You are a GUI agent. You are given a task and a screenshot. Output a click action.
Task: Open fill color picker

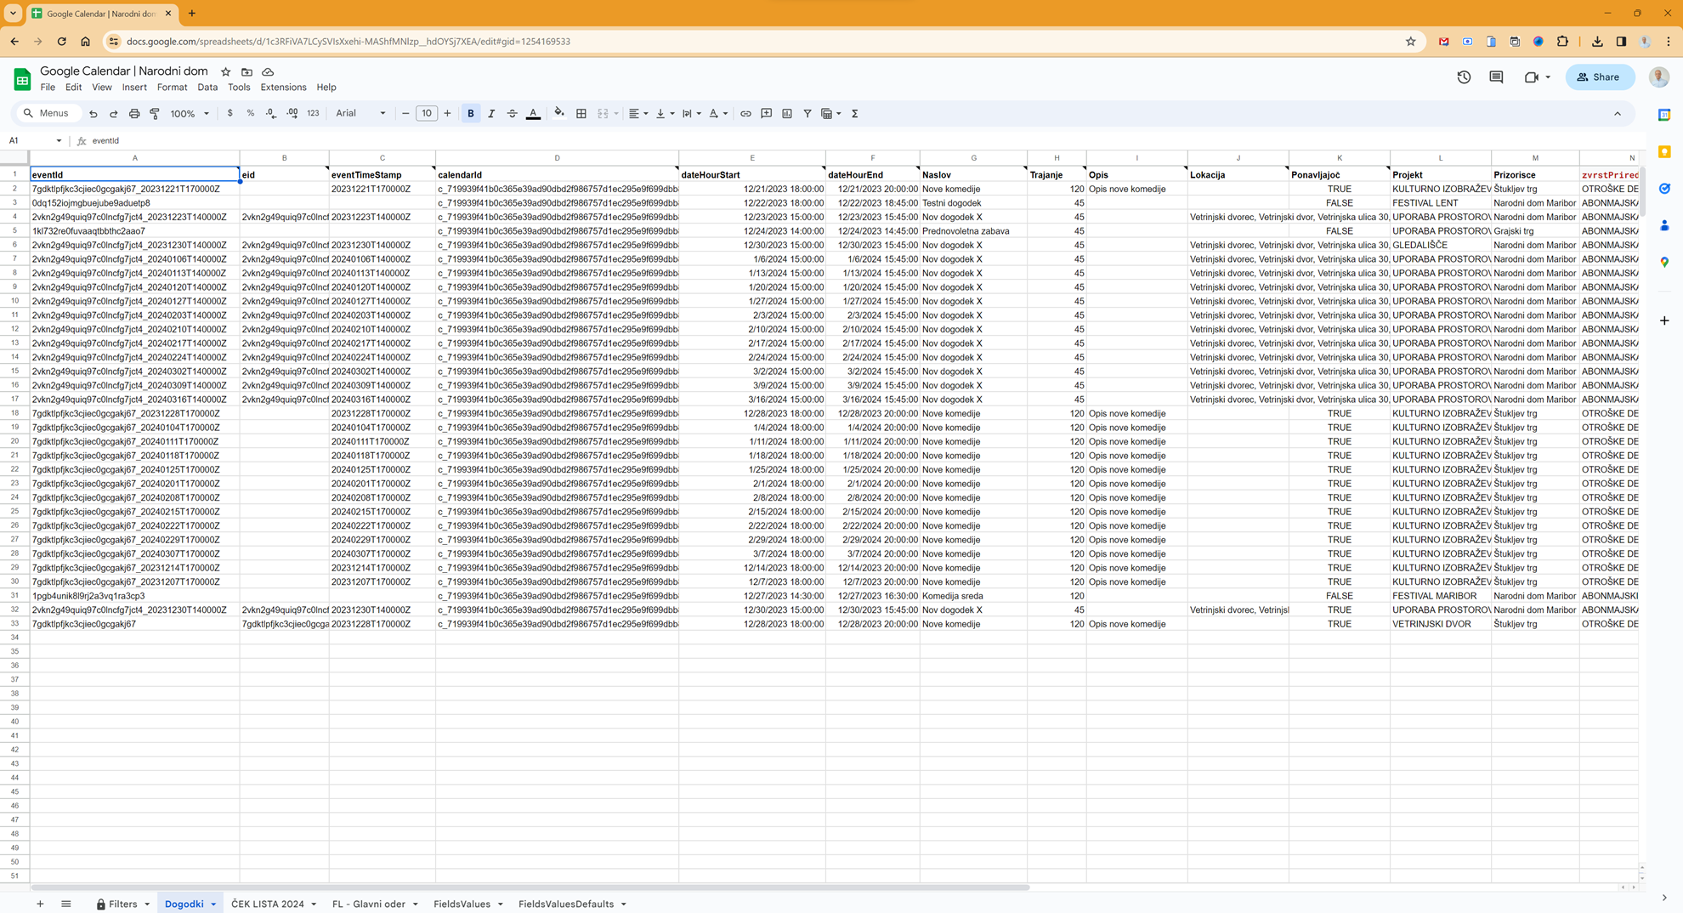(x=559, y=114)
